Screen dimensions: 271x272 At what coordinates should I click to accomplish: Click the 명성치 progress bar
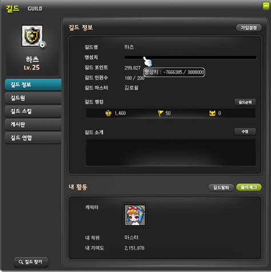coord(190,57)
